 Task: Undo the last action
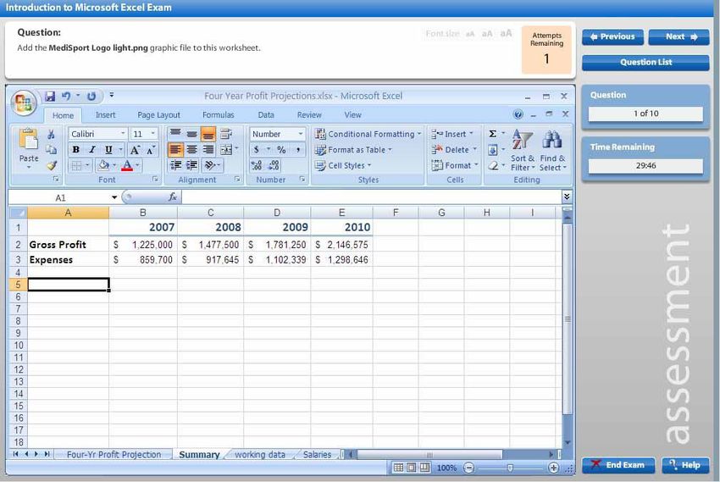click(x=67, y=96)
